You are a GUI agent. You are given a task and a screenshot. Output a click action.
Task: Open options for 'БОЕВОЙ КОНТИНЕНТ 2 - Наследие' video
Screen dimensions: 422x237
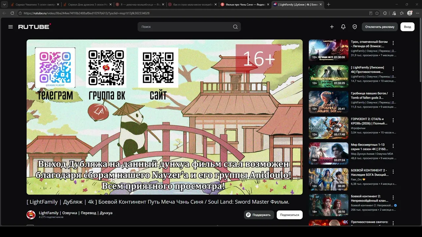393,171
